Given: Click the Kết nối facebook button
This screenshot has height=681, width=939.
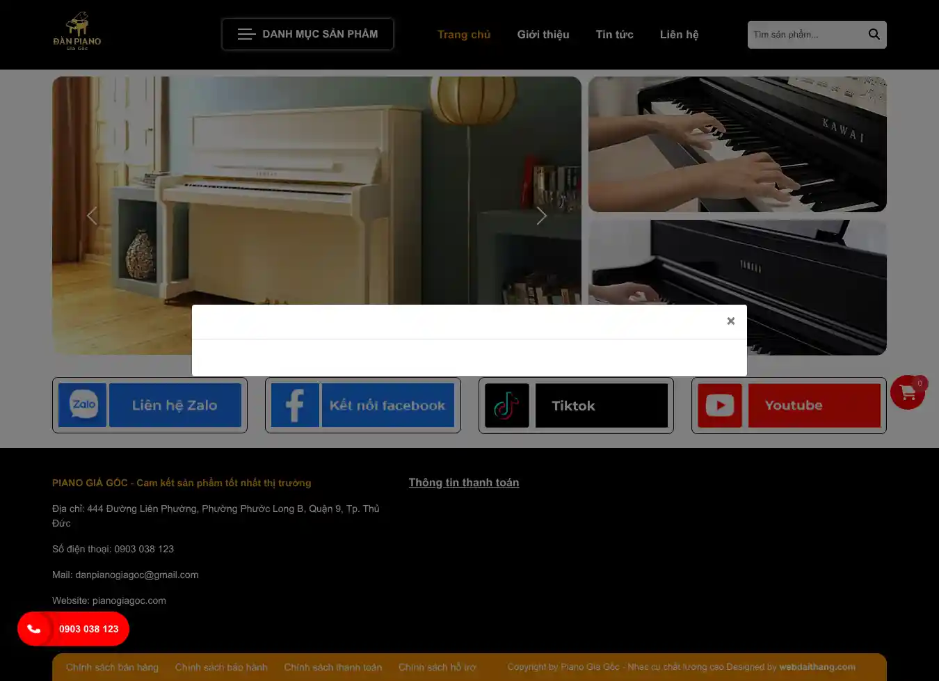Looking at the screenshot, I should [387, 405].
